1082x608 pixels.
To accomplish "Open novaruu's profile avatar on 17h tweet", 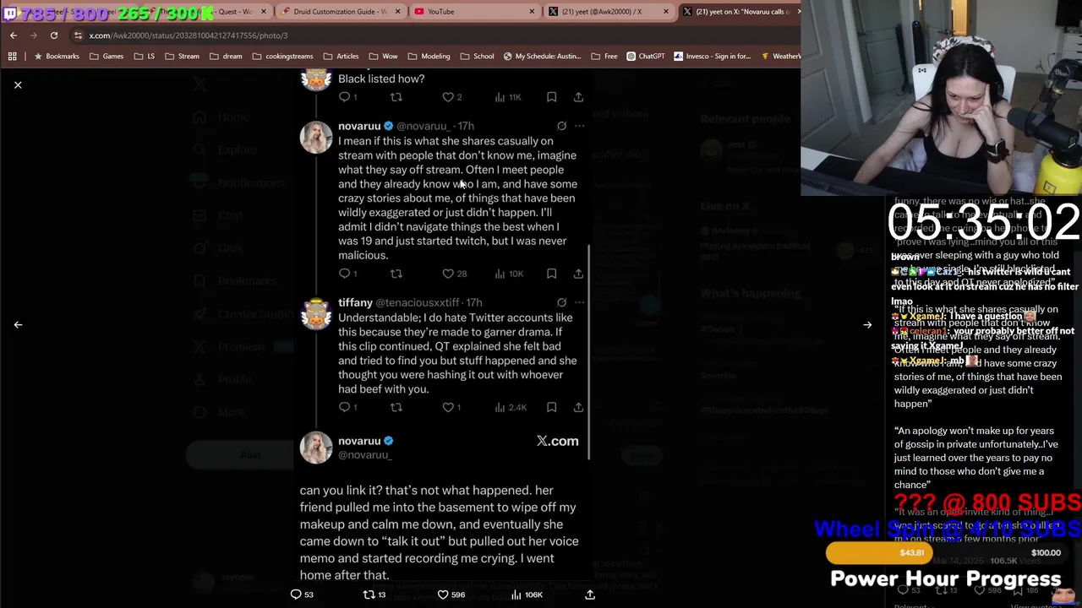I will tap(316, 138).
